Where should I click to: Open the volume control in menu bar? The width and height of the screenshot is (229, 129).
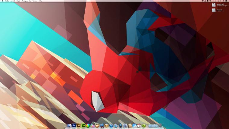[215, 1]
